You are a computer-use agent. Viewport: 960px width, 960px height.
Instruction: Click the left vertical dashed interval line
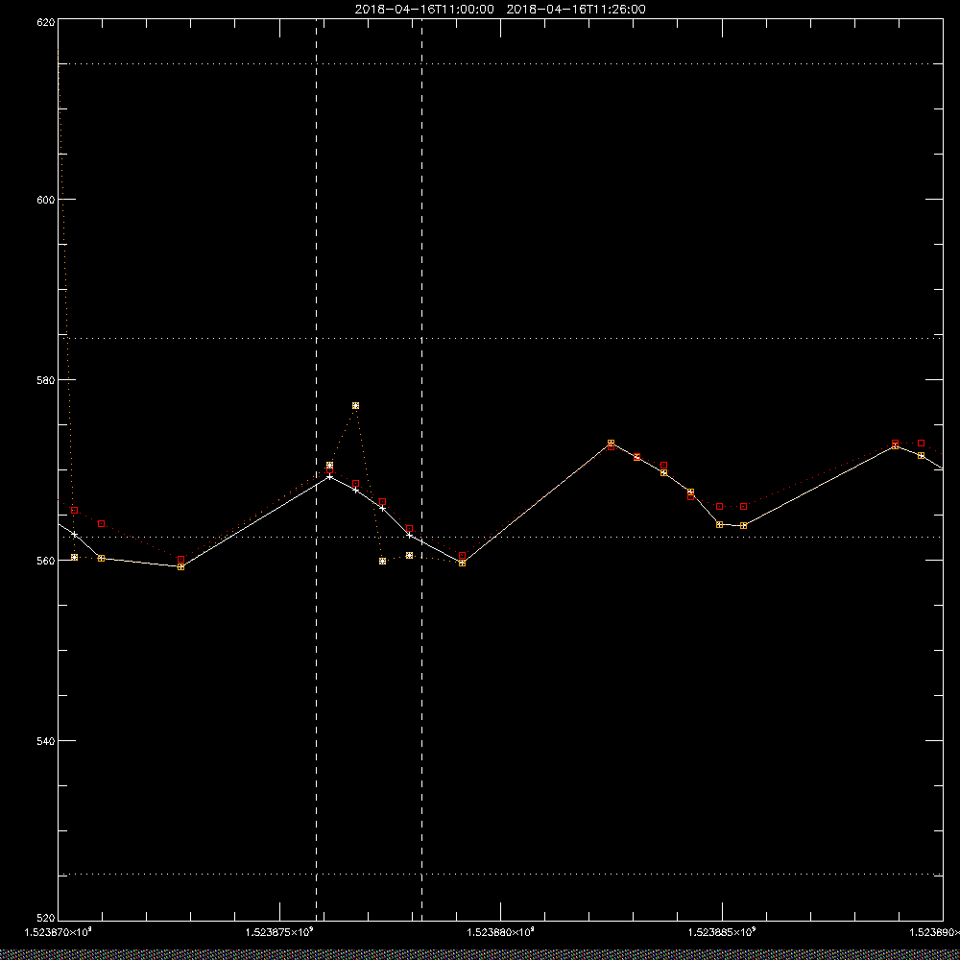point(317,469)
